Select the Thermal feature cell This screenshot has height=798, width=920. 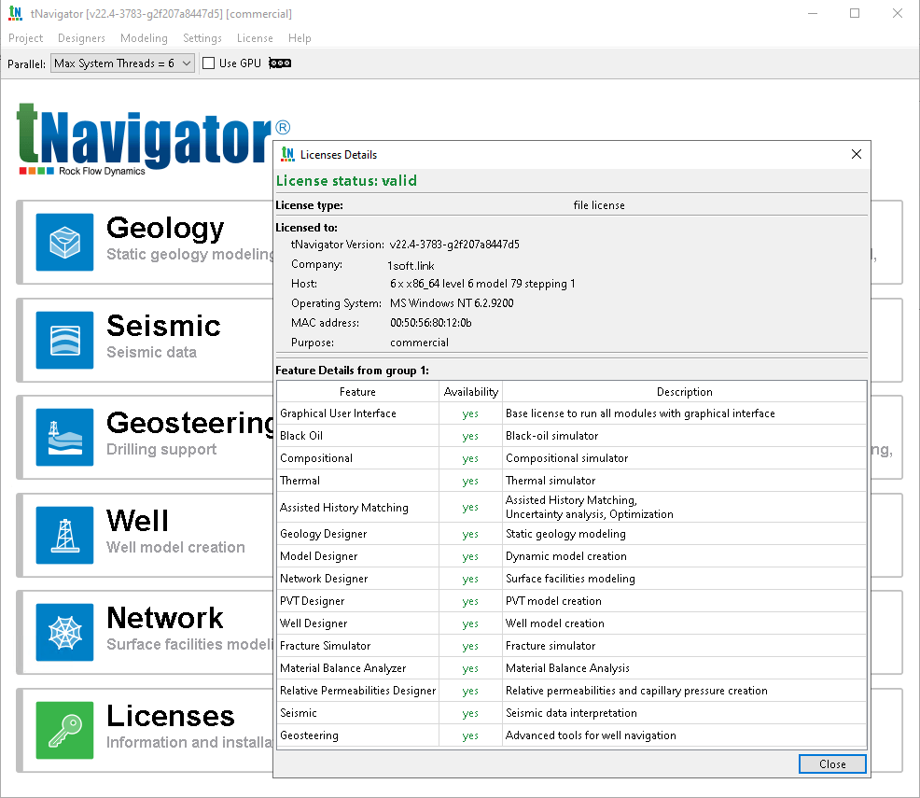358,481
